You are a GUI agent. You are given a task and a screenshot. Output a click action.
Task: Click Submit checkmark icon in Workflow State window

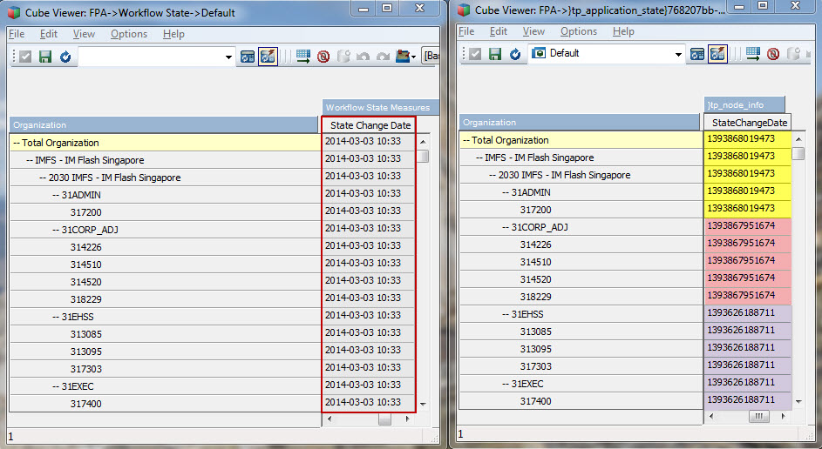[25, 57]
